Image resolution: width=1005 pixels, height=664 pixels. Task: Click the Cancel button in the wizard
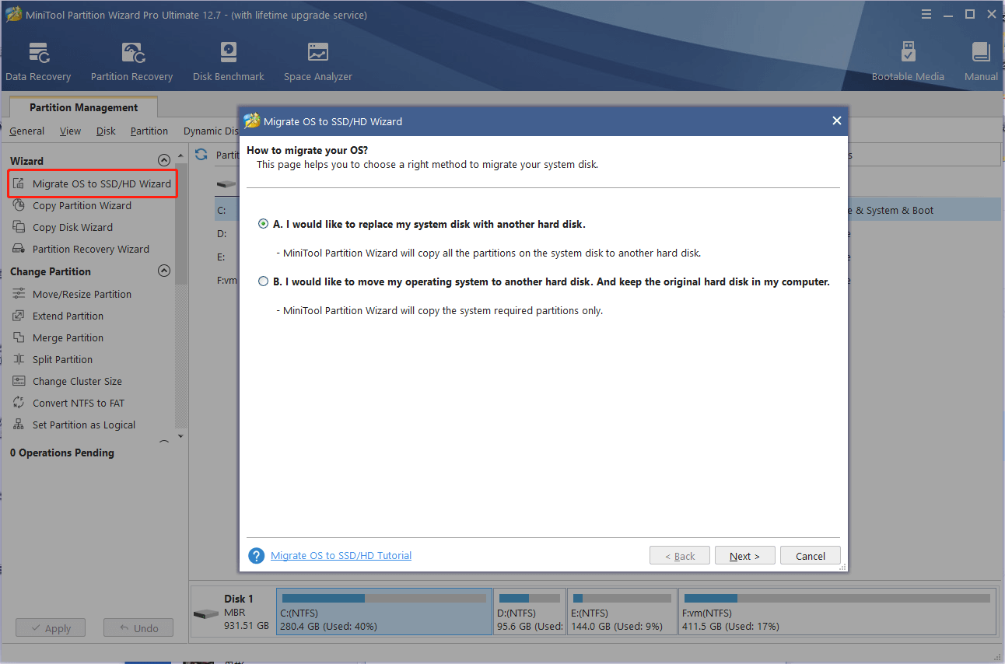click(x=810, y=556)
